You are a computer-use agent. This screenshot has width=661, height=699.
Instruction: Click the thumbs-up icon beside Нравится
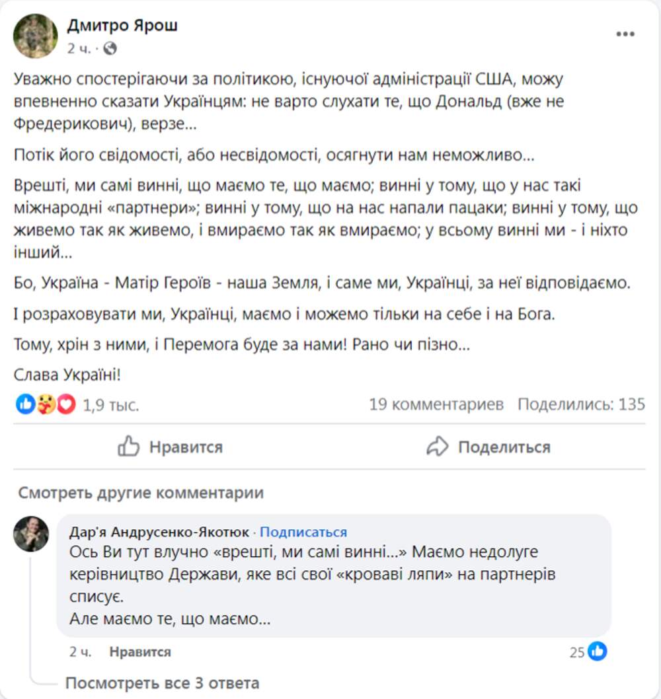coord(128,447)
